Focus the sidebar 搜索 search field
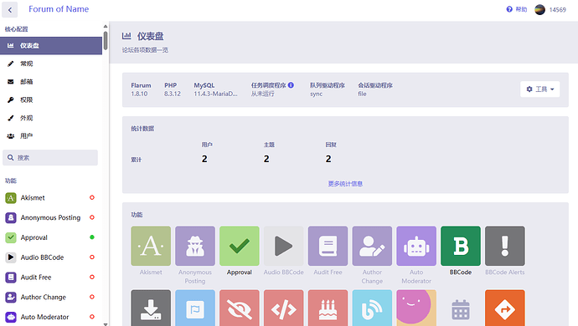 pos(50,157)
